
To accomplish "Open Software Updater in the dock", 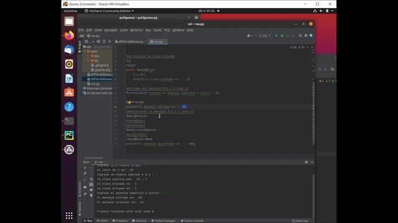I will click(x=69, y=150).
